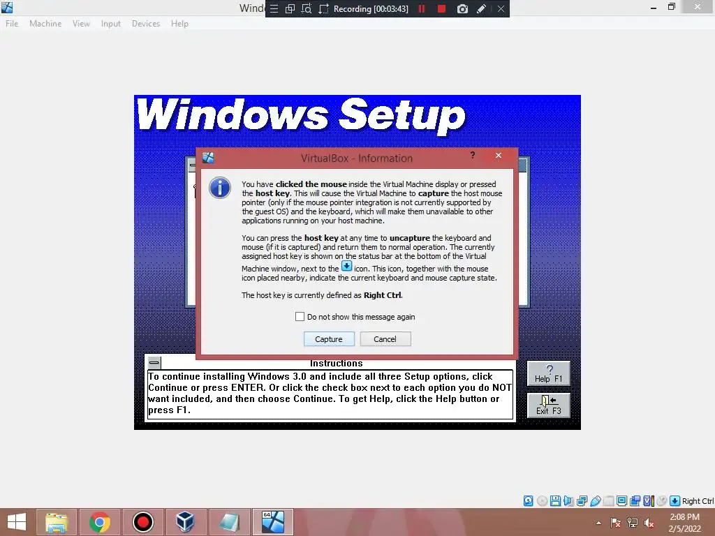This screenshot has height=536, width=715.
Task: Click the recorder zoom region icon
Action: tap(307, 8)
